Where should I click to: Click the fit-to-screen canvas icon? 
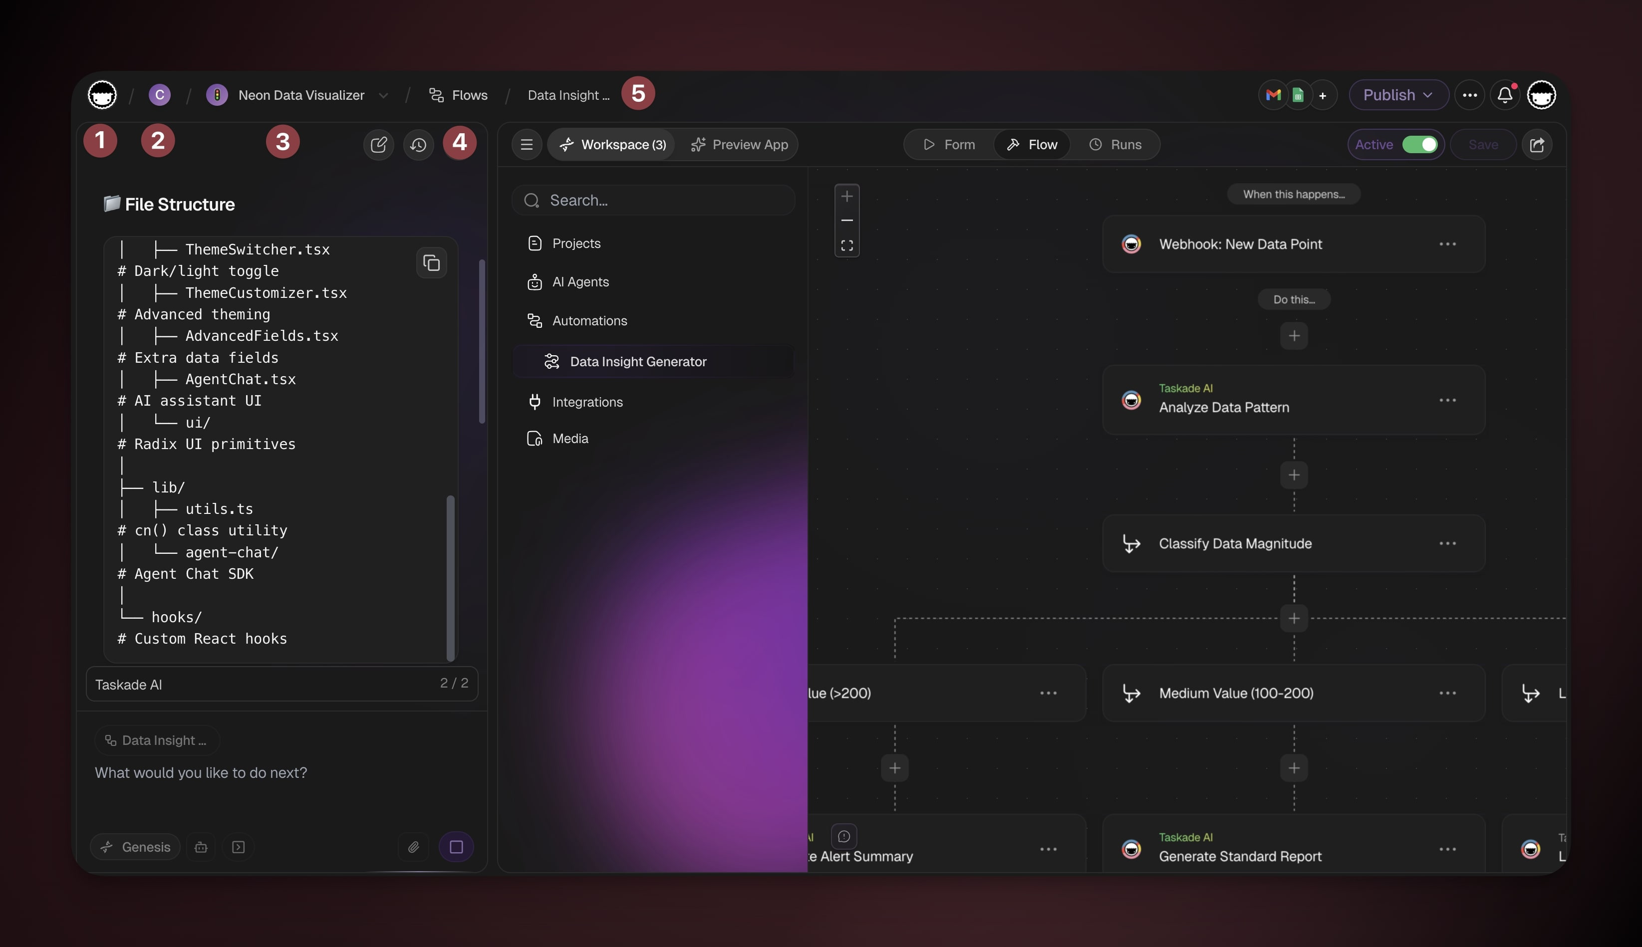(847, 246)
